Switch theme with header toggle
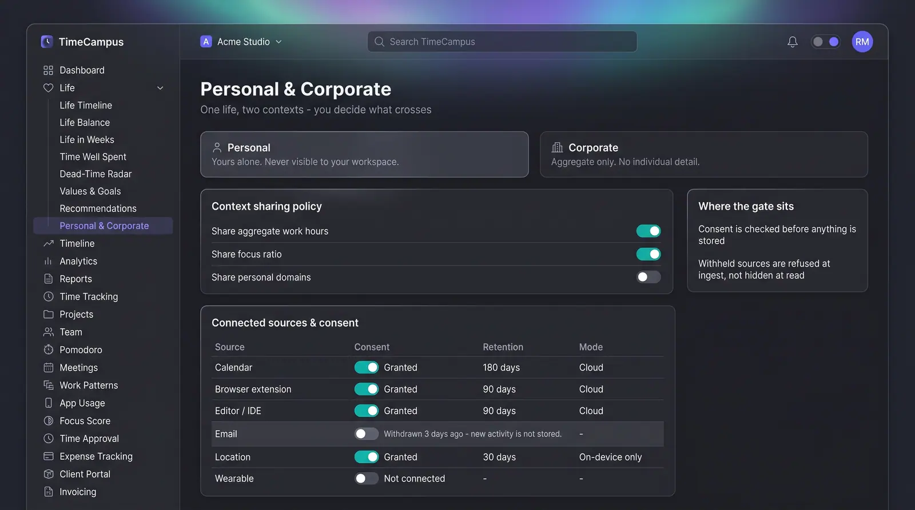Viewport: 915px width, 510px height. 826,42
